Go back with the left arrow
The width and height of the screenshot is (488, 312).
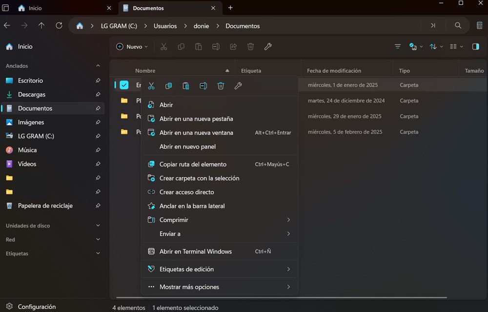pos(7,25)
